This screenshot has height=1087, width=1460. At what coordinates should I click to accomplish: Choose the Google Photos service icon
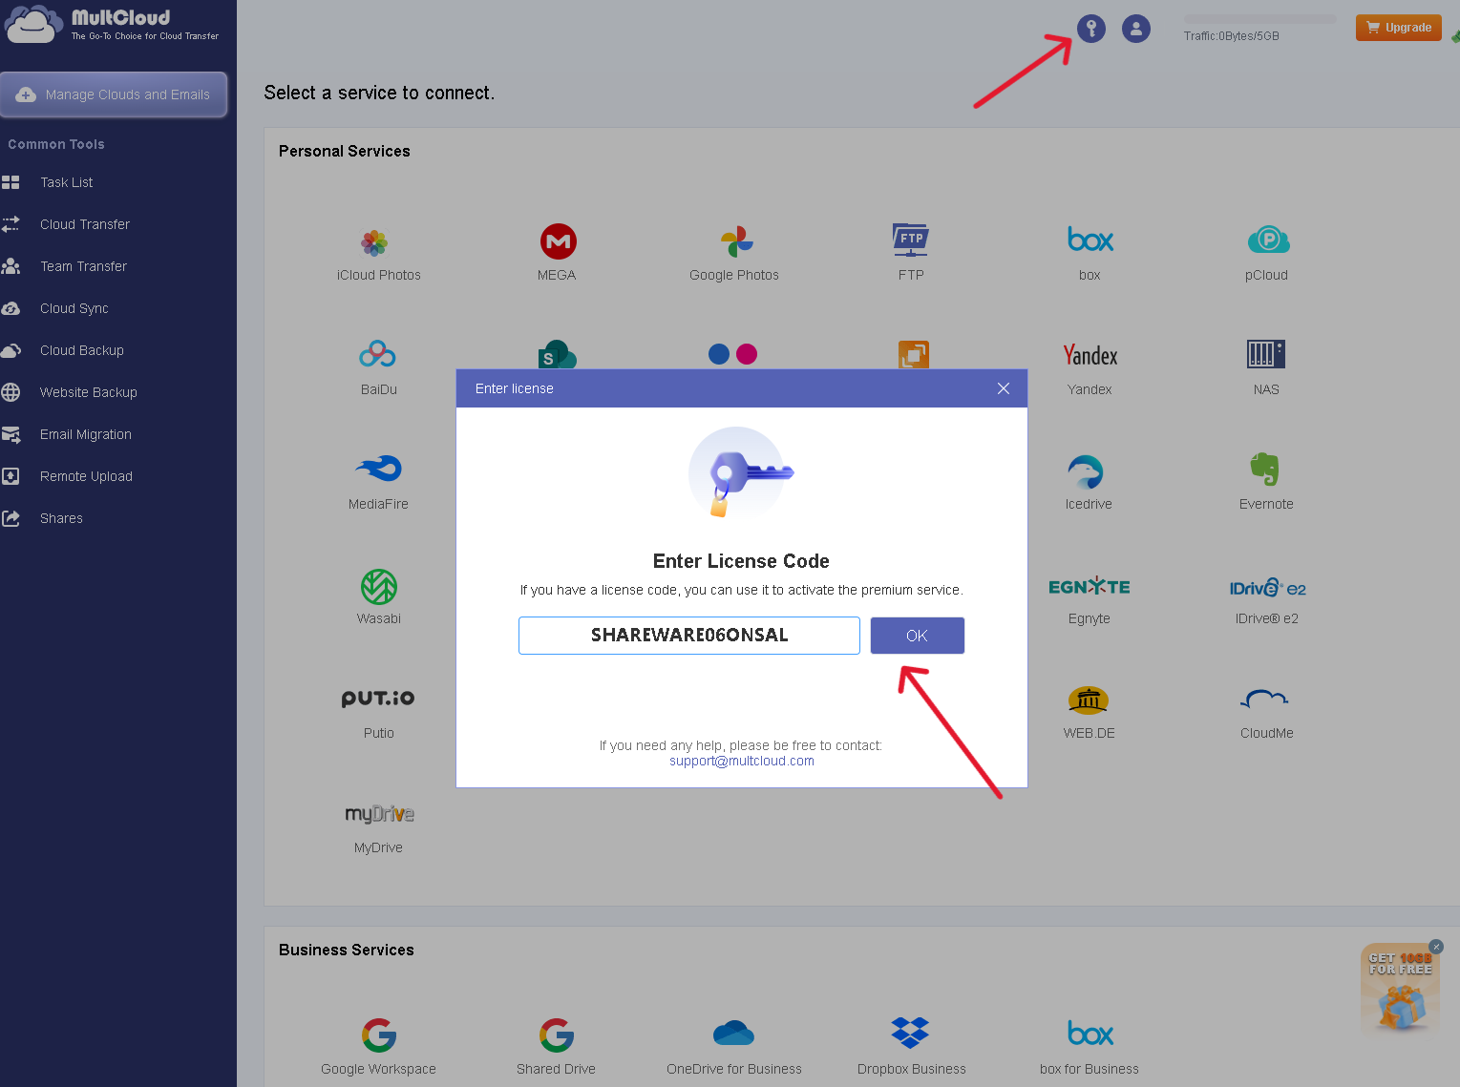point(736,242)
